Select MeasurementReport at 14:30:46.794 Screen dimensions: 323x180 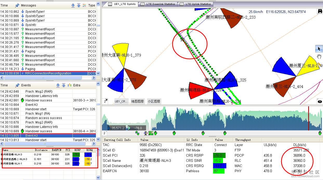[x=48, y=65]
